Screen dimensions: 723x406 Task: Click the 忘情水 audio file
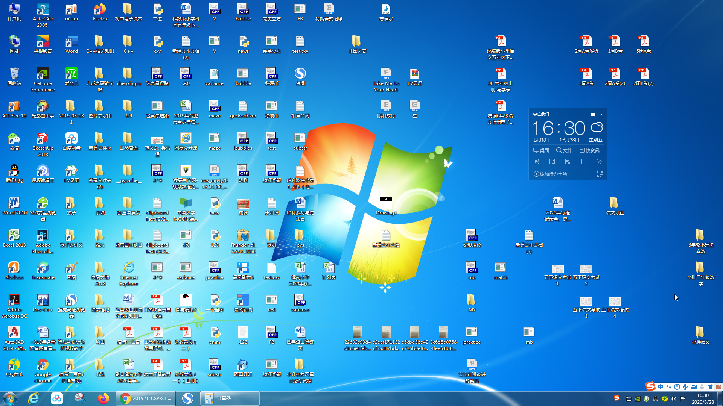coord(386,12)
